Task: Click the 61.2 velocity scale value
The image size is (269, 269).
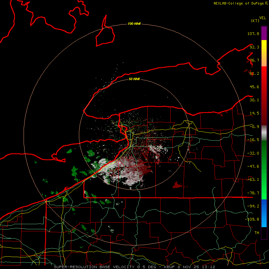Action: (x=254, y=74)
